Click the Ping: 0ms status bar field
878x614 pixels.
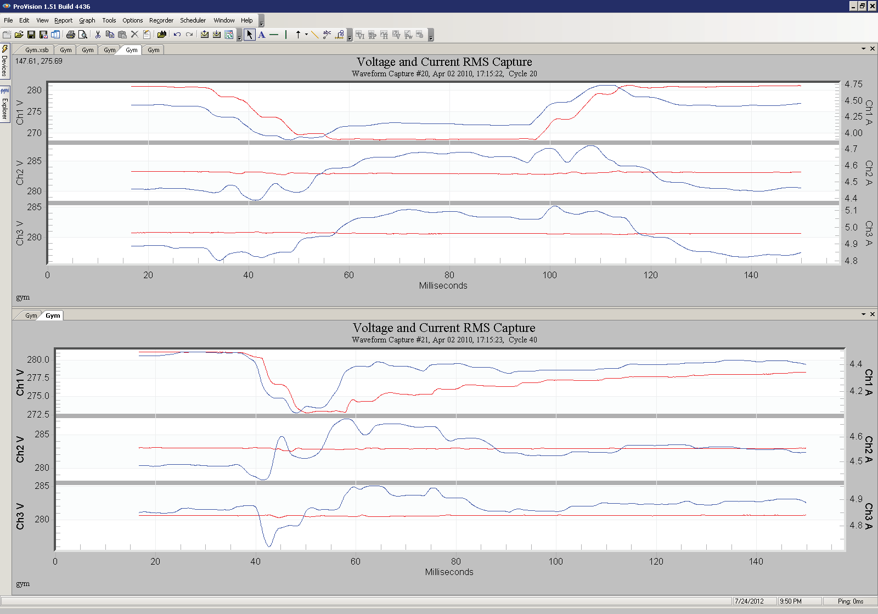[x=851, y=601]
